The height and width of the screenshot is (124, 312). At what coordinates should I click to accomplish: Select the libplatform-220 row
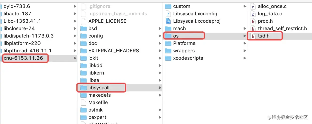click(x=38, y=43)
